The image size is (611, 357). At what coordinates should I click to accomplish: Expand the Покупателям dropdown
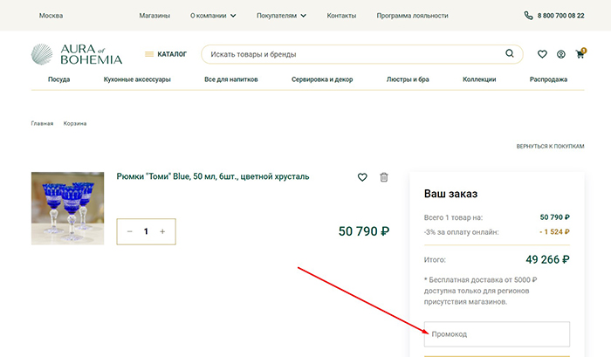pyautogui.click(x=281, y=16)
